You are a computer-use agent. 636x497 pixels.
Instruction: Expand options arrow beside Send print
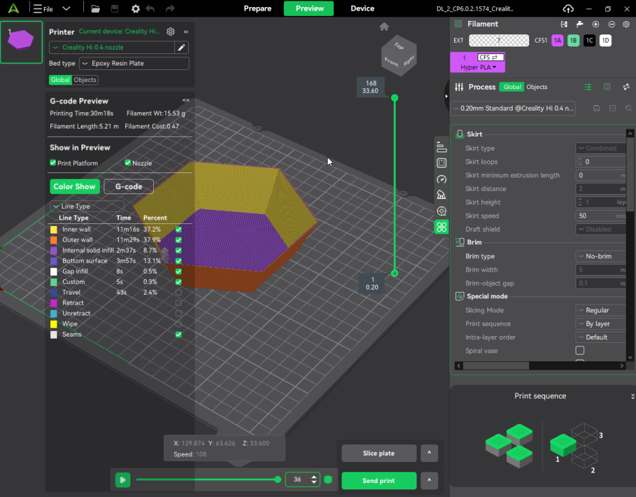429,480
